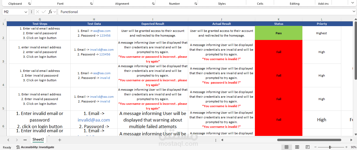Open zoom dialog via 90% label
The height and width of the screenshot is (150, 357).
[x=353, y=147]
